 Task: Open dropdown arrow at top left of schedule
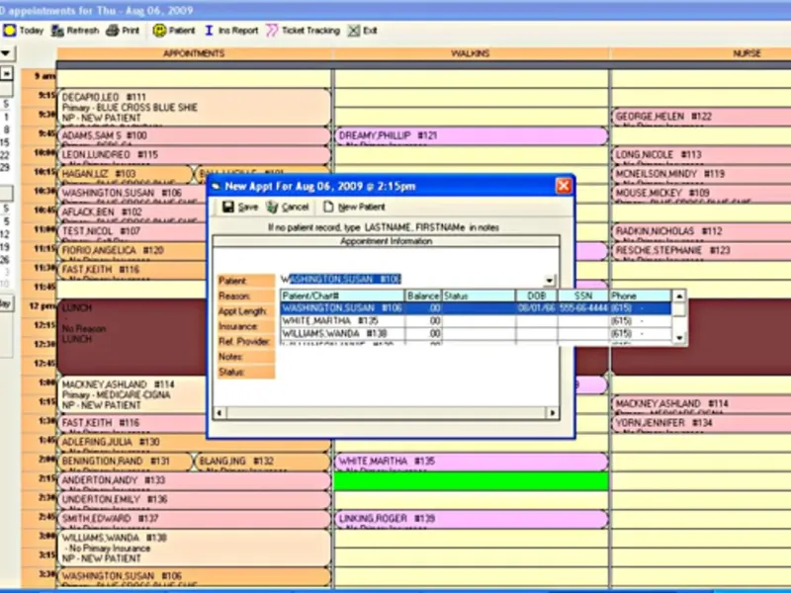coord(7,53)
